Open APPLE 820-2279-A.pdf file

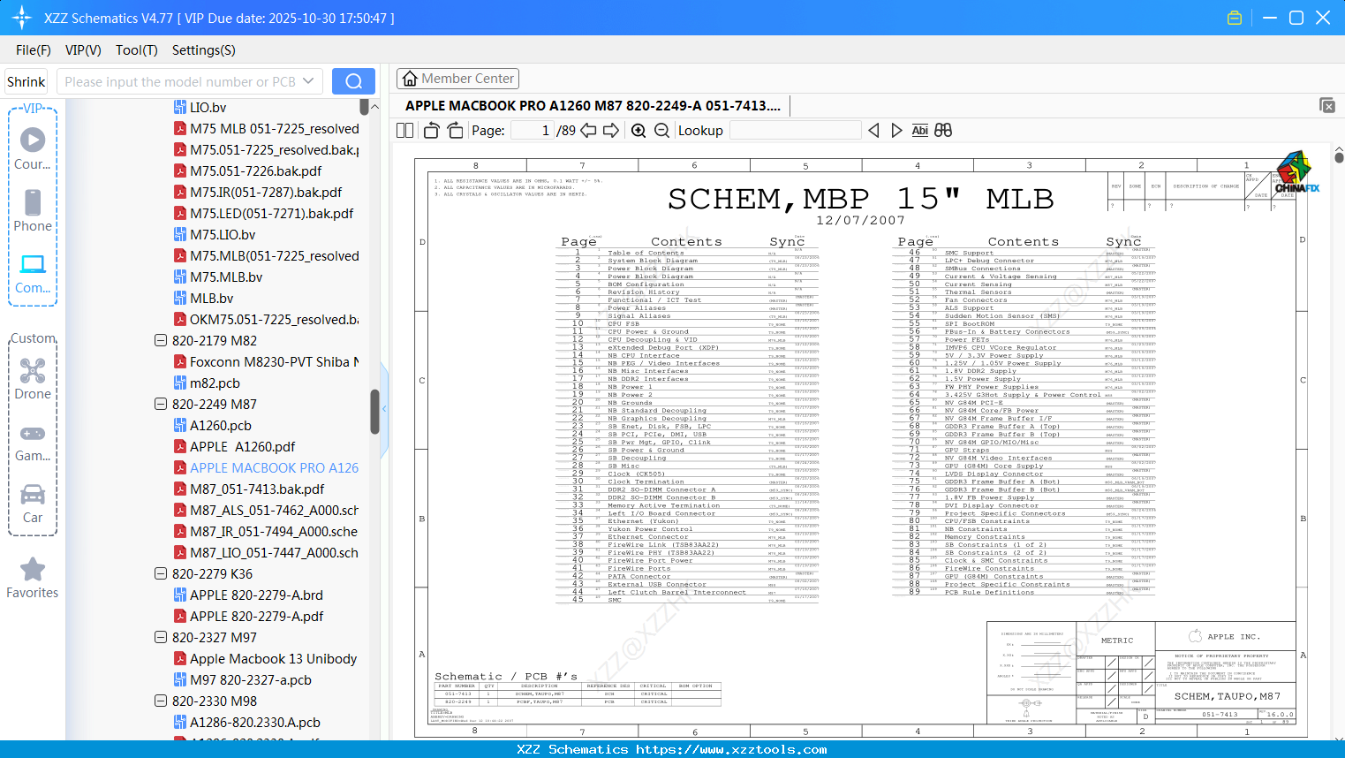248,616
